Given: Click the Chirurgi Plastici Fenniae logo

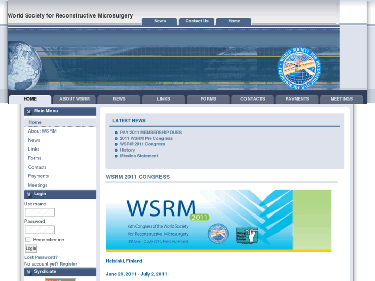Looking at the screenshot, I should tap(247, 236).
